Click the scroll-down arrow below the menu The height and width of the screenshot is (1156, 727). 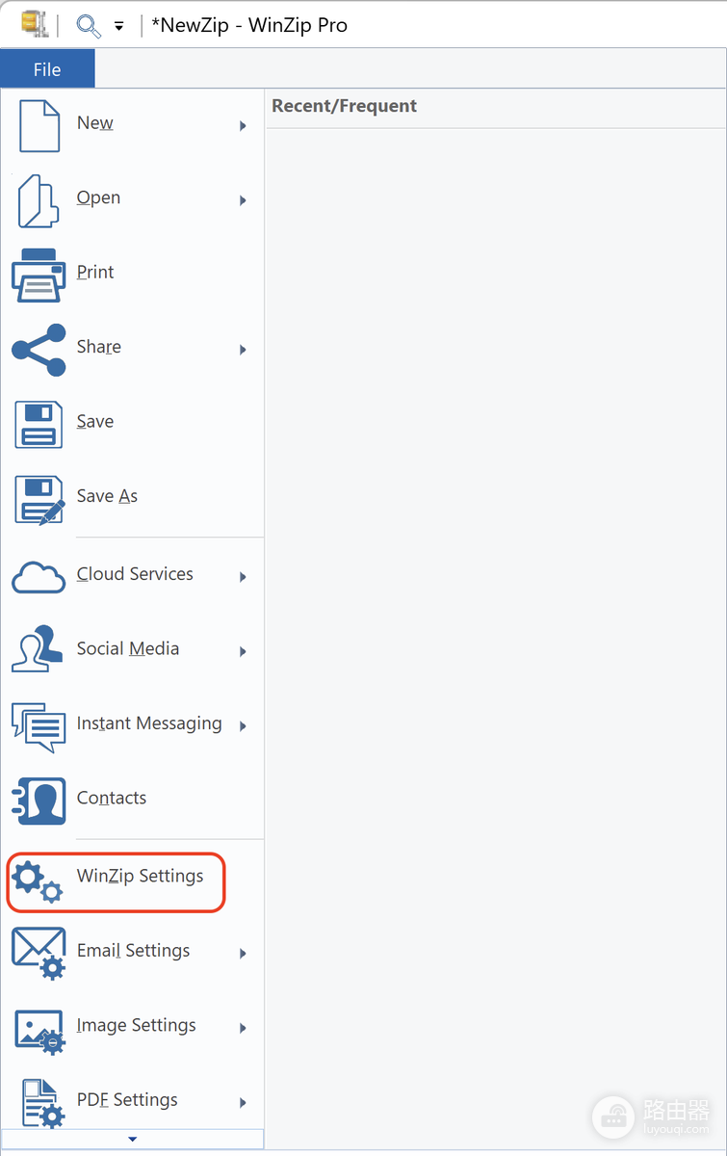coord(132,1140)
